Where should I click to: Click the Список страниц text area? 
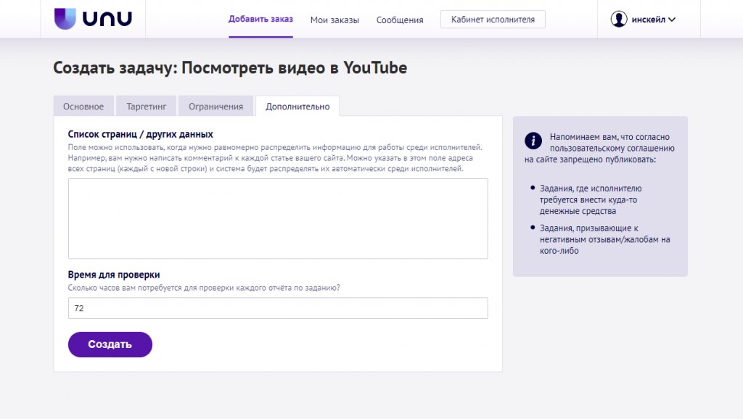click(x=278, y=219)
